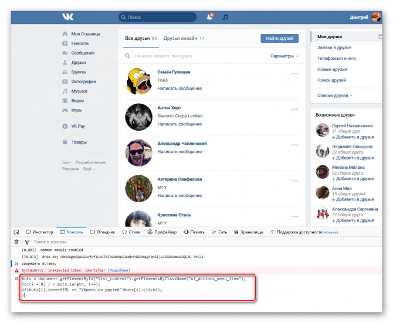Click the Товары bag icon

[65, 142]
